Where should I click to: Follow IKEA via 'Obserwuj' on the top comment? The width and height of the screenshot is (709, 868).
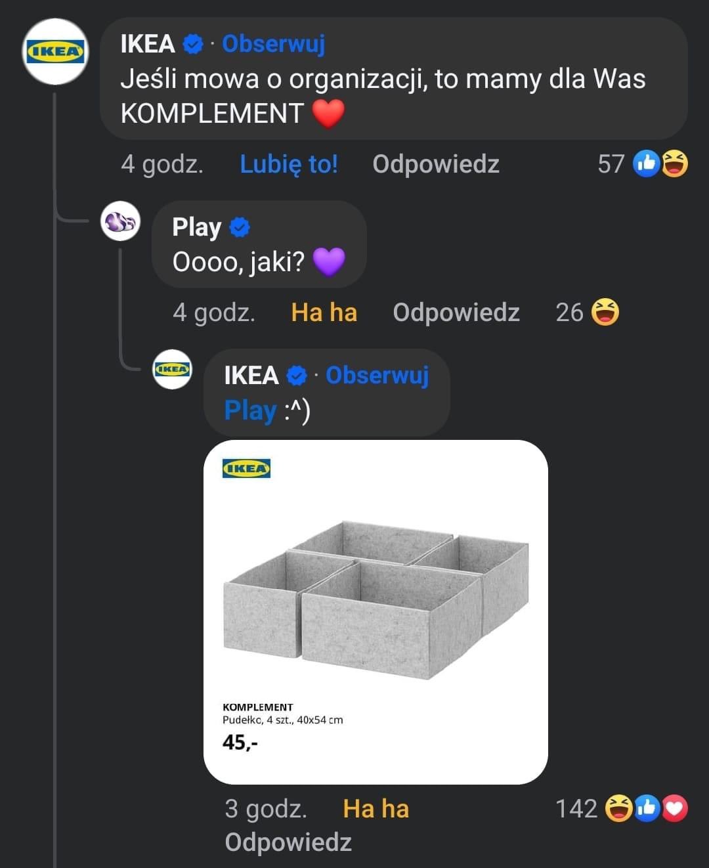point(273,44)
